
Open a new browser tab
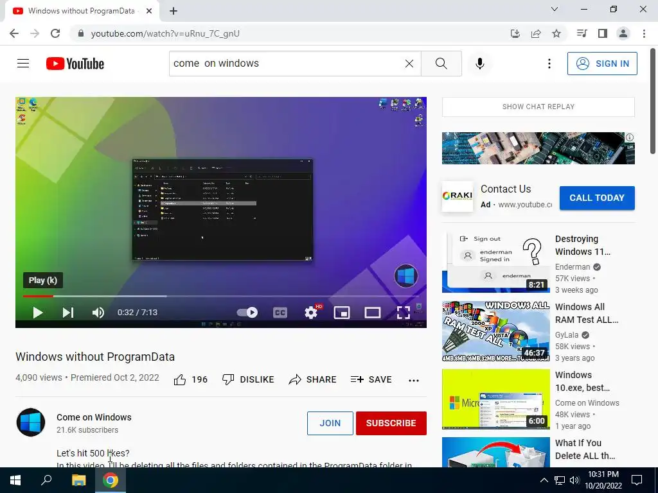[173, 11]
